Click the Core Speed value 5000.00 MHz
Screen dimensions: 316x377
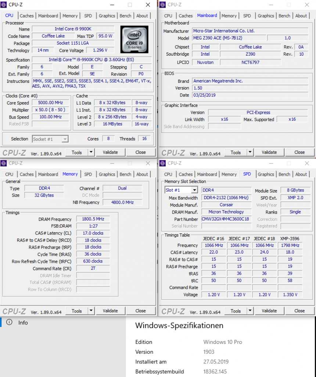tap(51, 103)
